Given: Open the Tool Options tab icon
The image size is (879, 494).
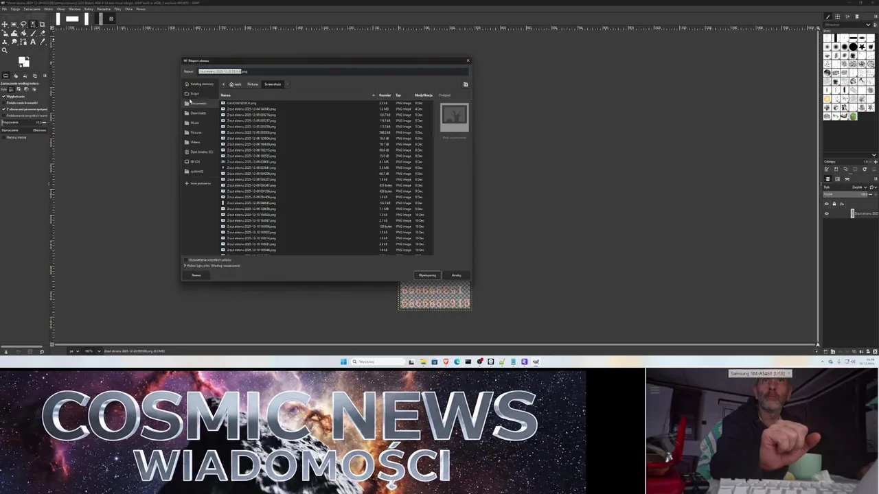Looking at the screenshot, I should pos(5,75).
